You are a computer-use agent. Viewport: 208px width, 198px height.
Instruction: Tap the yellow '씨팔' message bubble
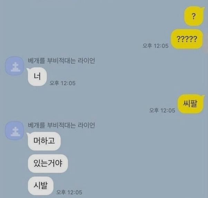pos(190,103)
